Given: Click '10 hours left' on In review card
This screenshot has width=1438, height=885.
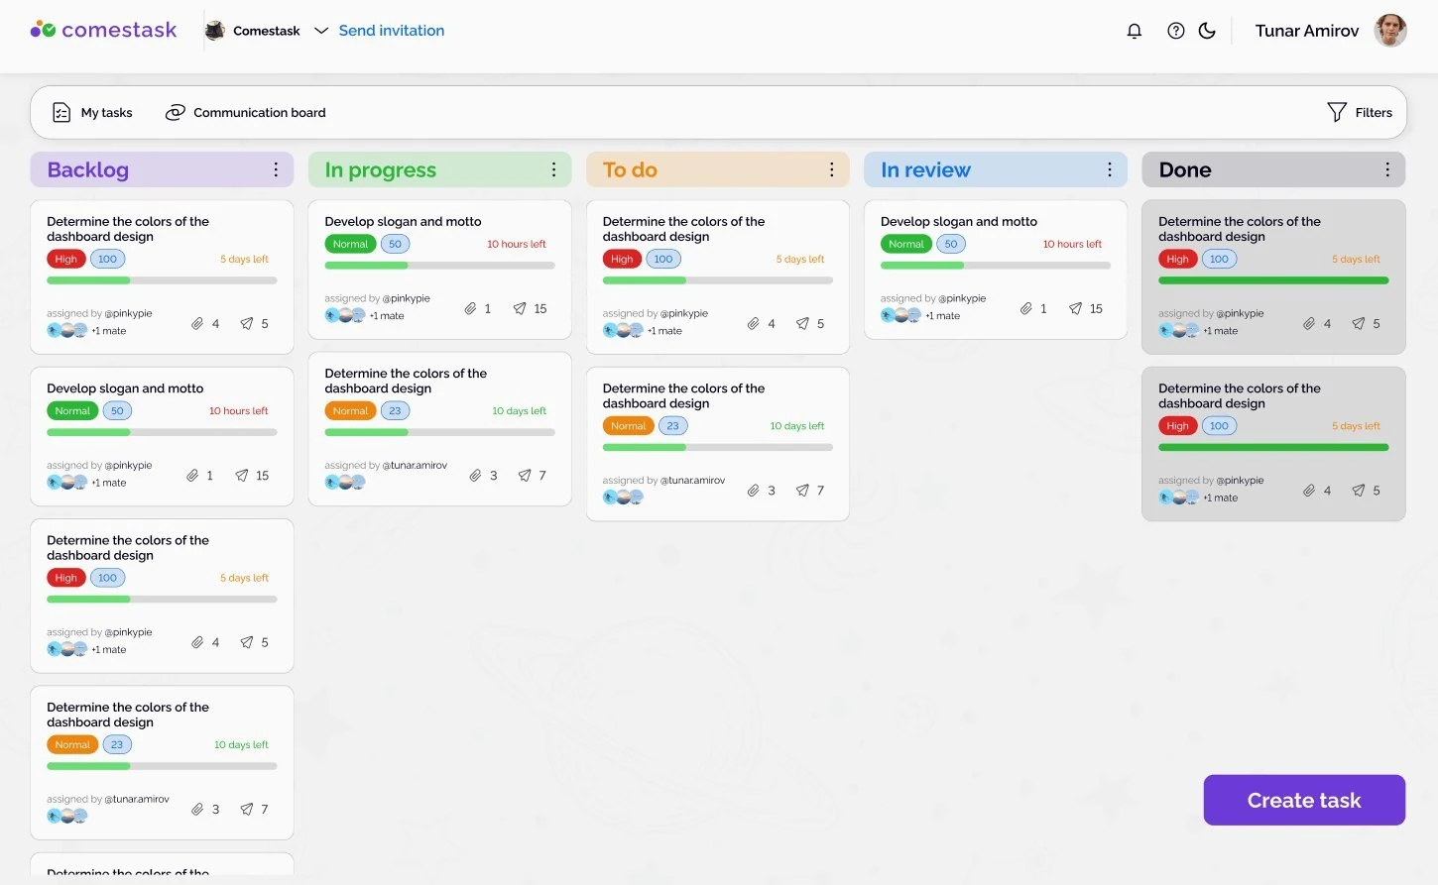Looking at the screenshot, I should click(1072, 244).
